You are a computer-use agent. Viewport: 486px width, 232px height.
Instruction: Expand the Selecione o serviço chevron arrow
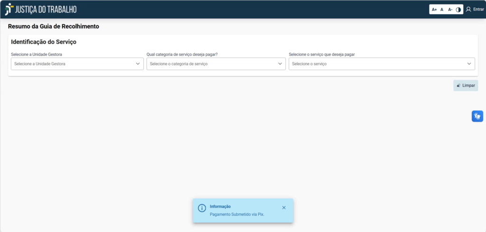pos(469,64)
